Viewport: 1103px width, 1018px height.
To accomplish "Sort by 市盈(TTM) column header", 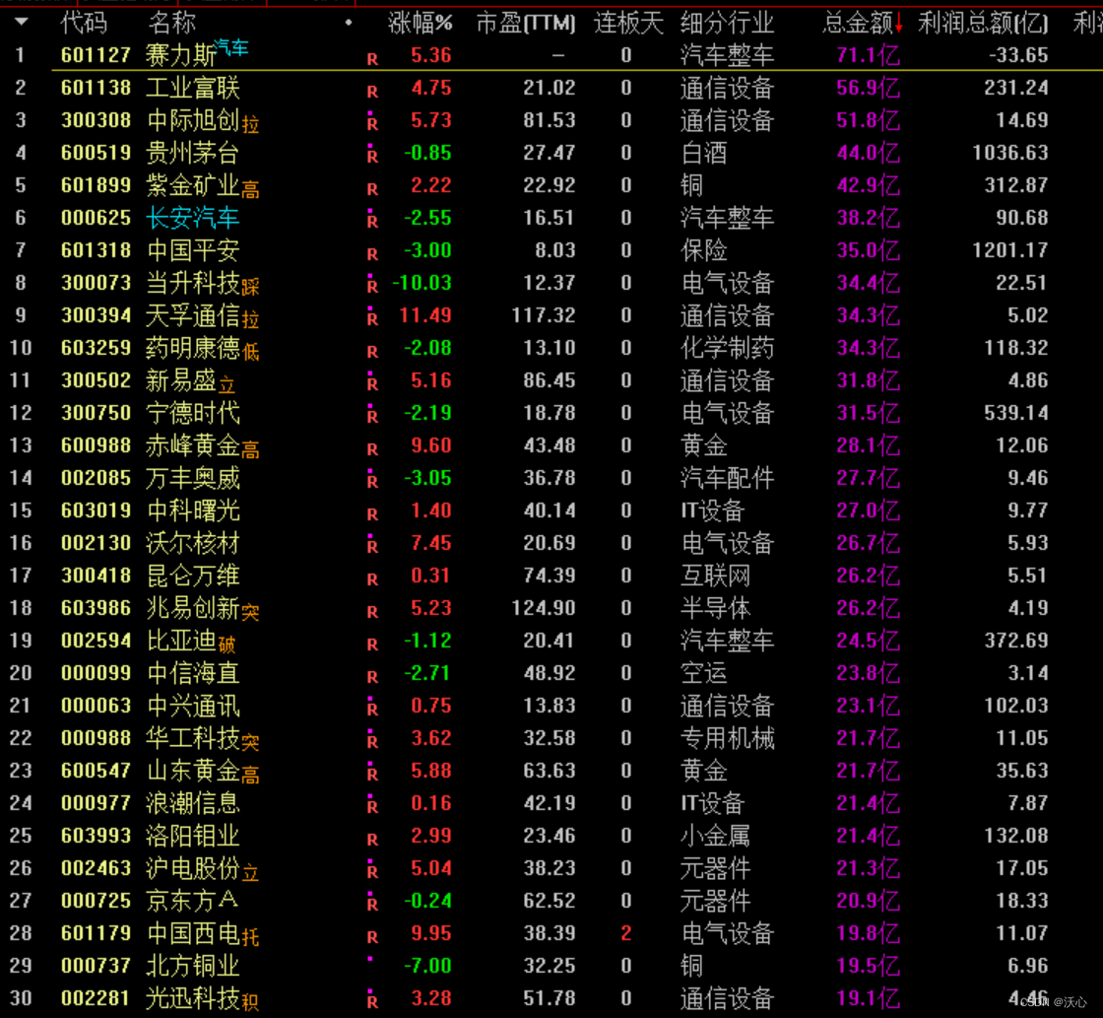I will 526,24.
